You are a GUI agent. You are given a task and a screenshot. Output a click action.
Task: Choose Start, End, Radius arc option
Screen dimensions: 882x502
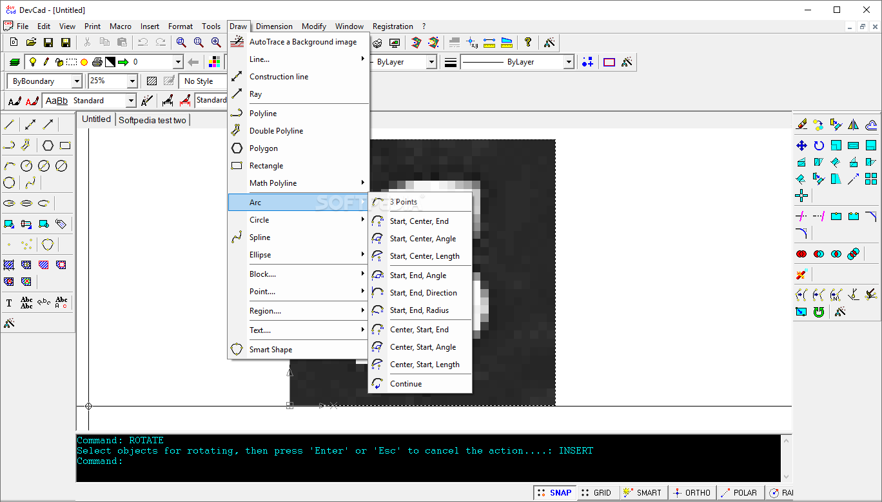pos(420,310)
